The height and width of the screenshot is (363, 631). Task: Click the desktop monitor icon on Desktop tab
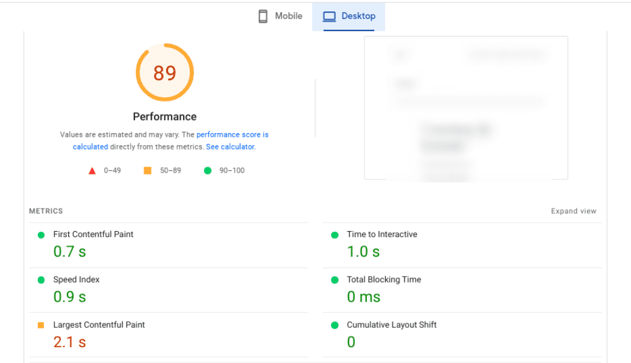coord(329,16)
